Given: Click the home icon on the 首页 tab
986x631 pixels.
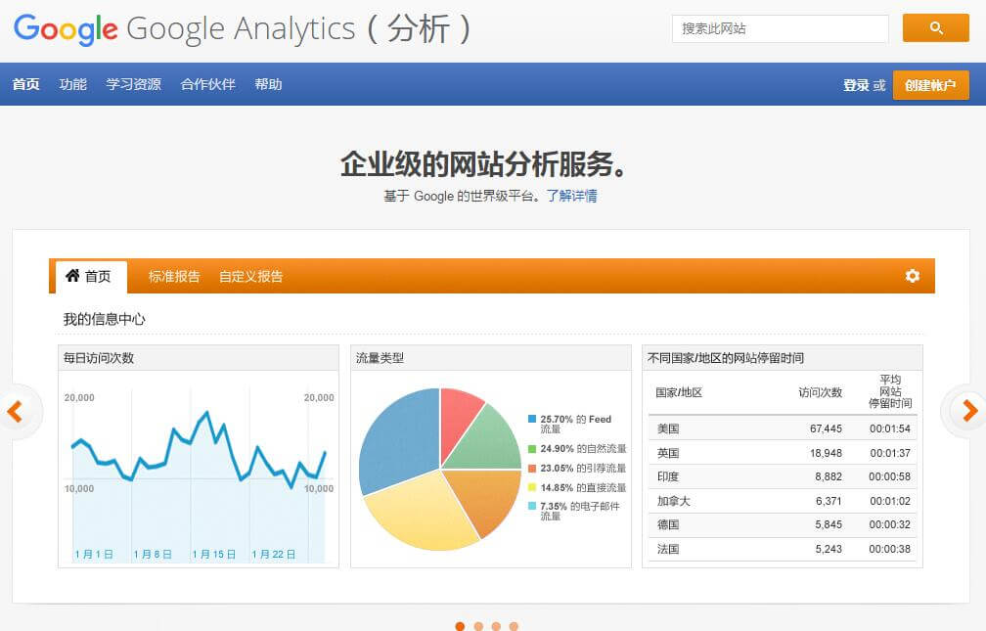Looking at the screenshot, I should coord(75,276).
